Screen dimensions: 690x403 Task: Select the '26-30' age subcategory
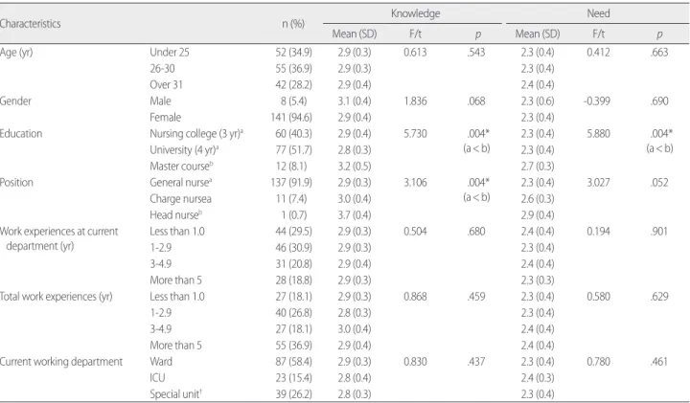point(162,69)
